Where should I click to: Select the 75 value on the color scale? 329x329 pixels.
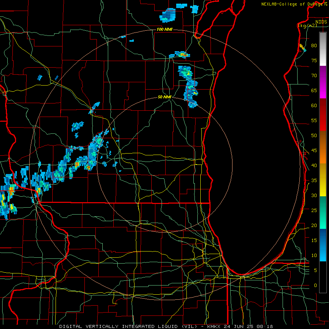pos(314,61)
